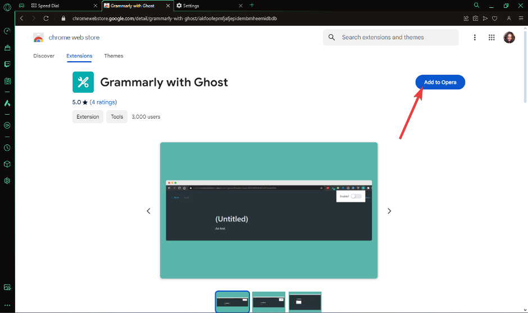This screenshot has width=528, height=313.
Task: Click the GX Corner gamepad icon in the tab bar
Action: point(21,6)
